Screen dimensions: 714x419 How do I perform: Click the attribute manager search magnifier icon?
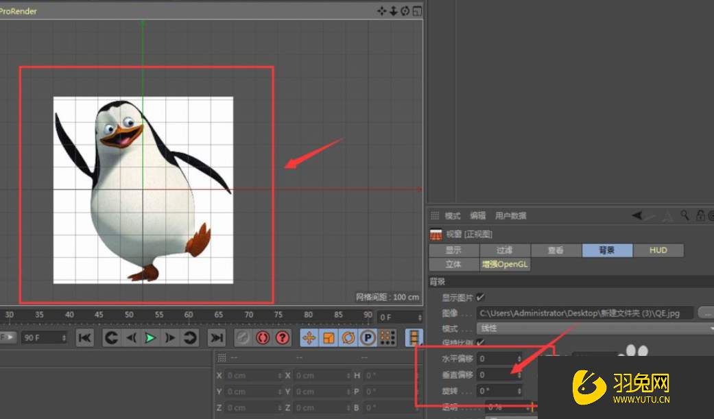(x=685, y=215)
